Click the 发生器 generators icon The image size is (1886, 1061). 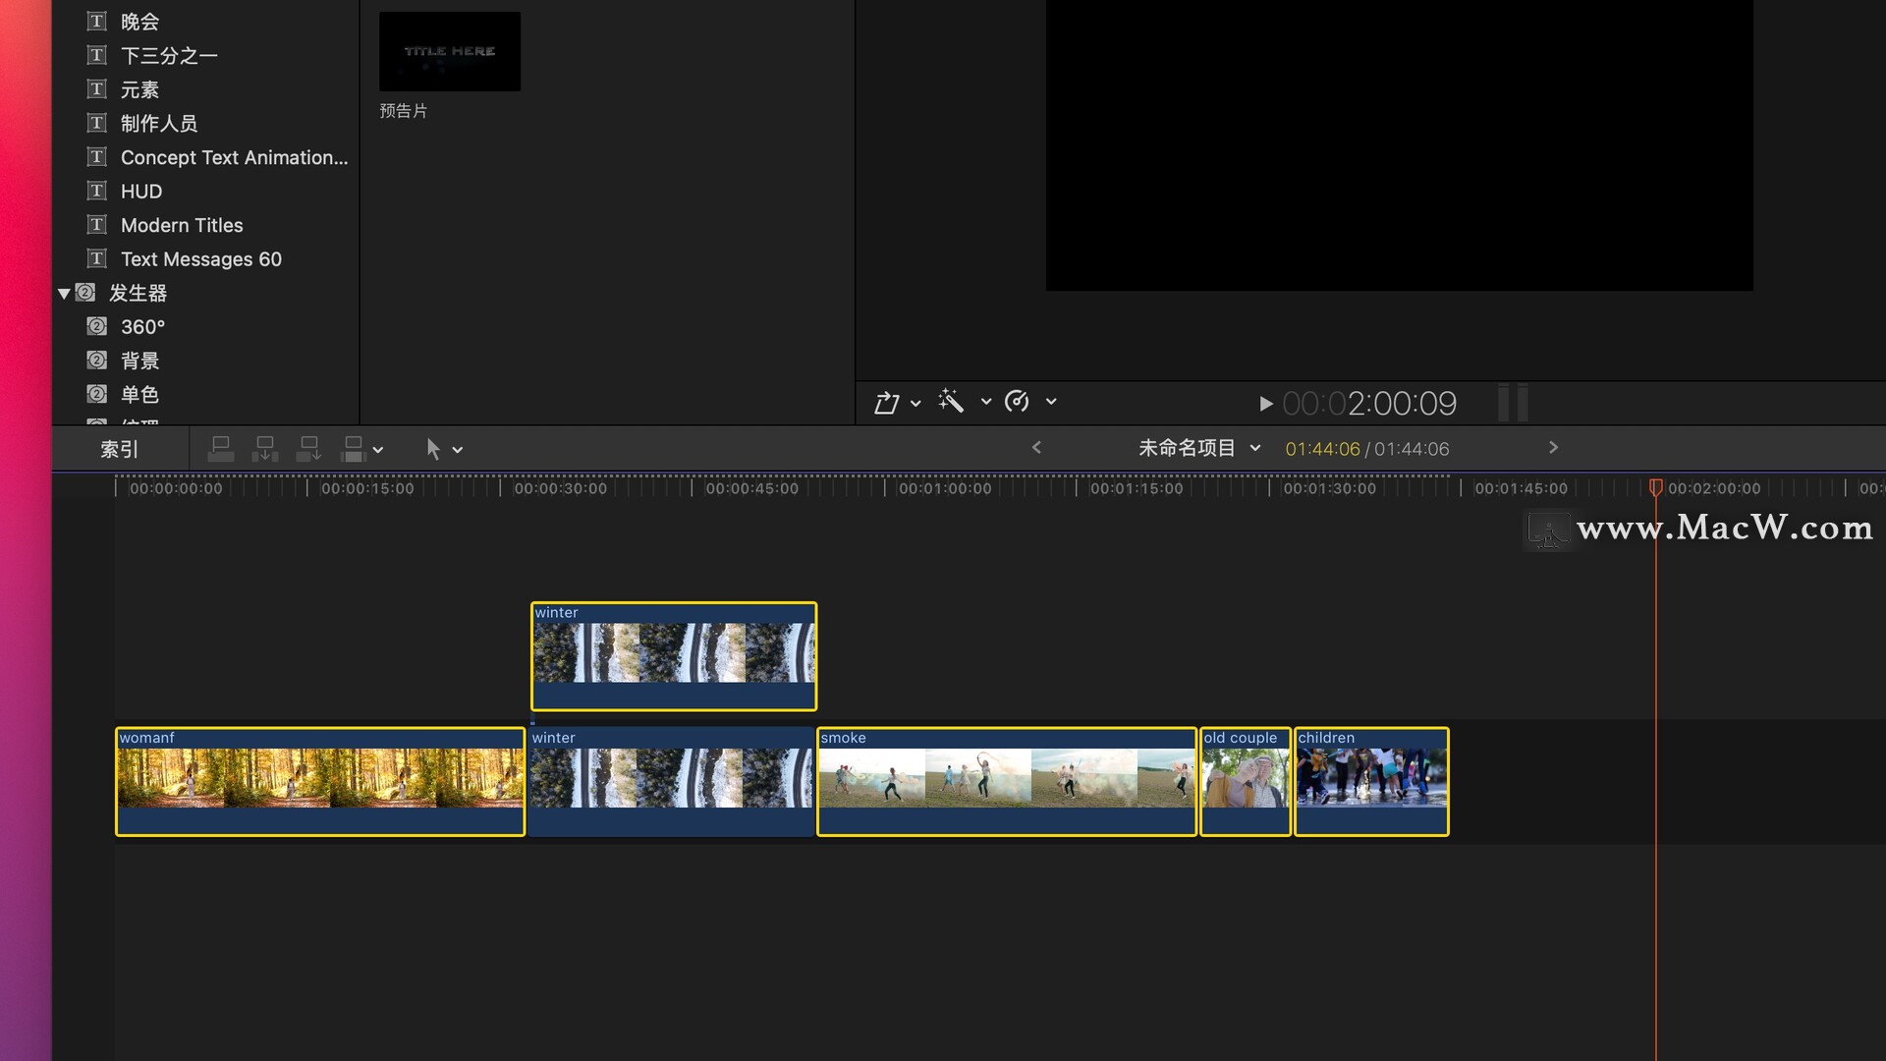[x=85, y=293]
